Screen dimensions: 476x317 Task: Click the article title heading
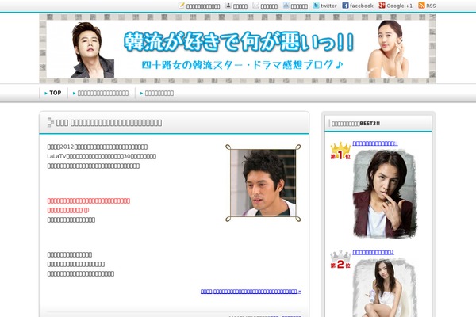109,123
